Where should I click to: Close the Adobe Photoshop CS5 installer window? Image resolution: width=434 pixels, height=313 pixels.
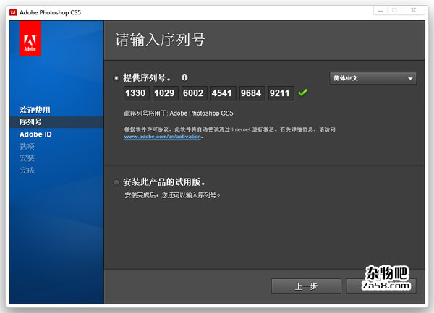coord(413,10)
